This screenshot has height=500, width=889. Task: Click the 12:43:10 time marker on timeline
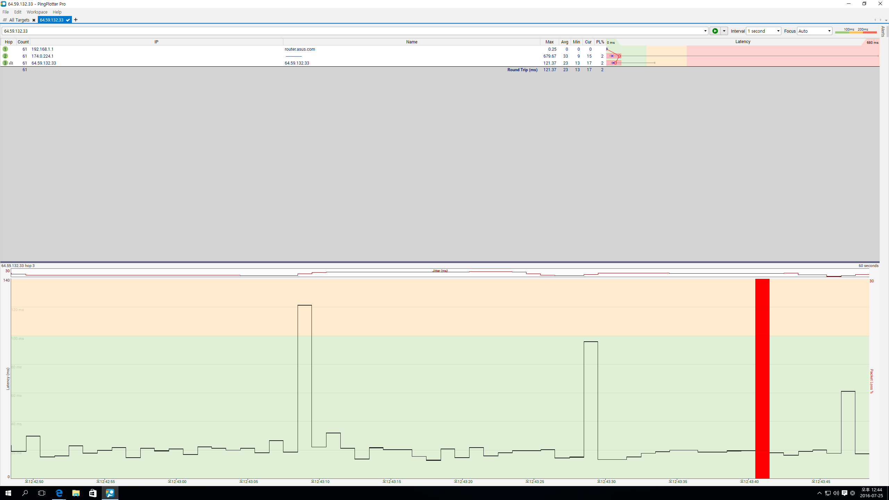tap(320, 482)
